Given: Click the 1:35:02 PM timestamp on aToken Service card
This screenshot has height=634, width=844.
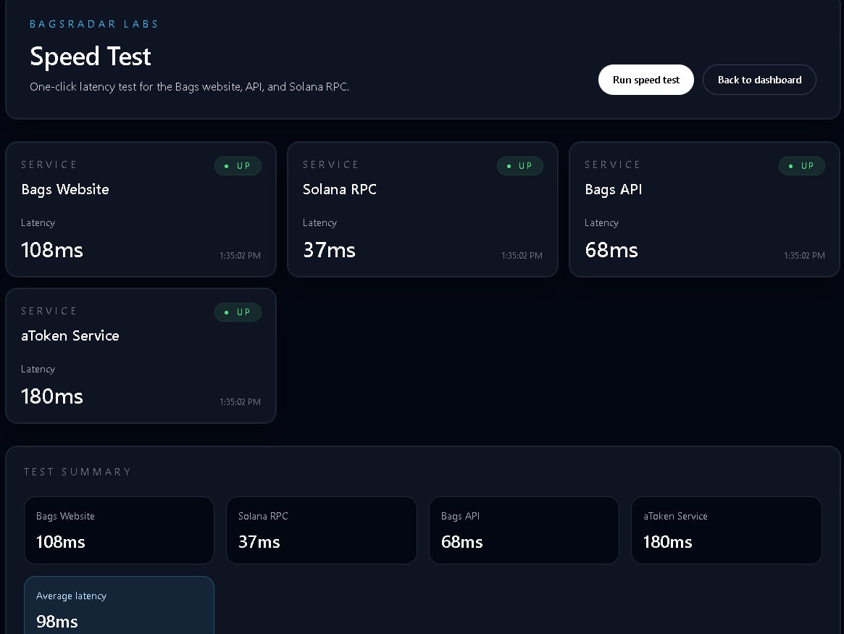Looking at the screenshot, I should [240, 402].
